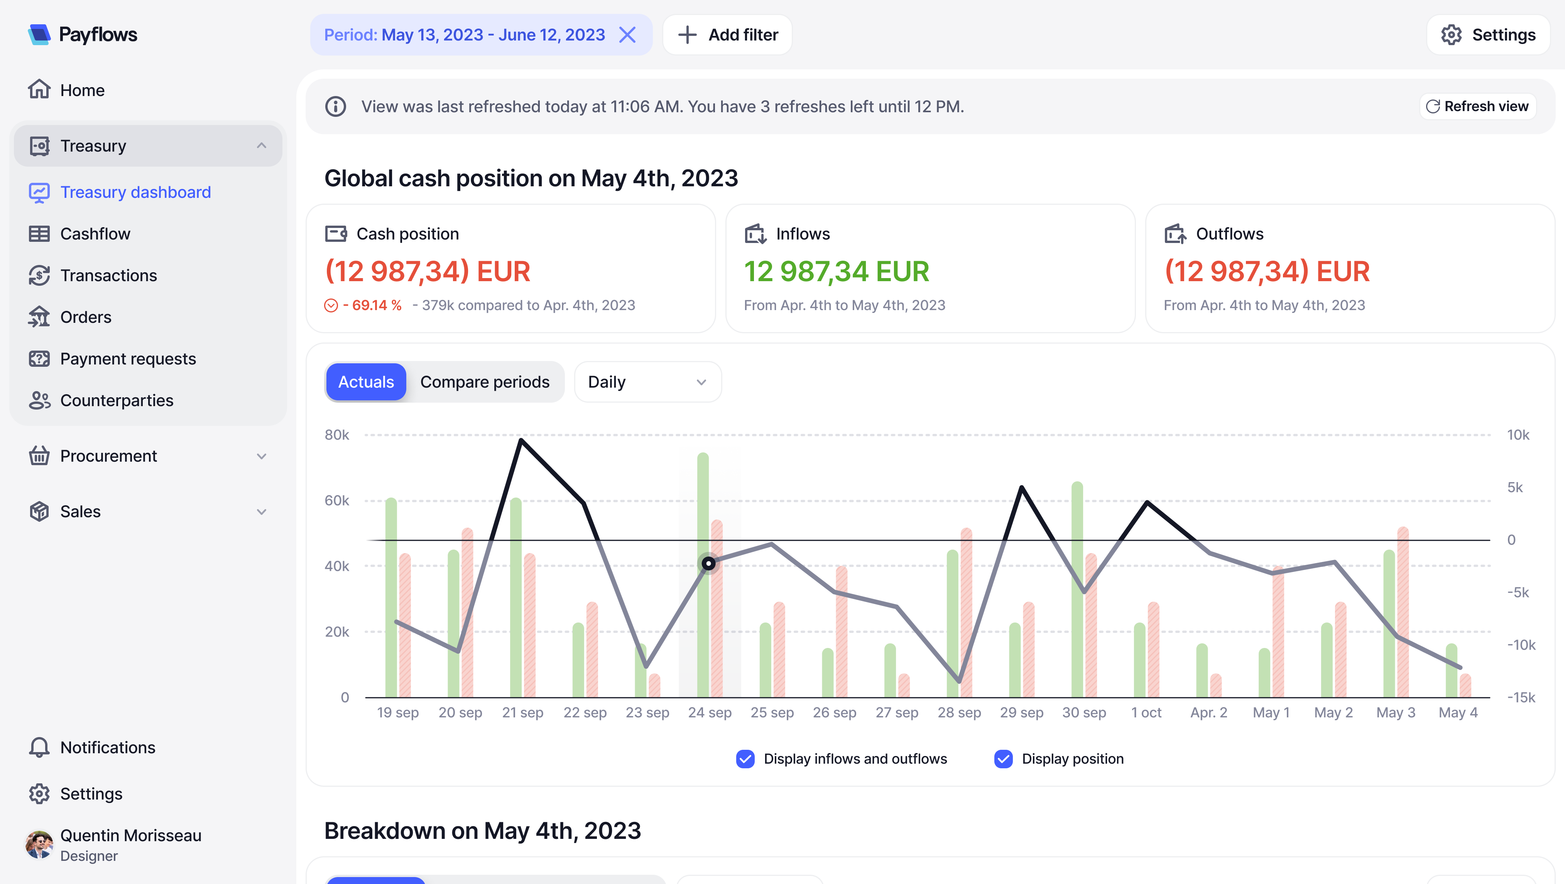Click the Notifications bell icon
1565x884 pixels.
(x=39, y=747)
